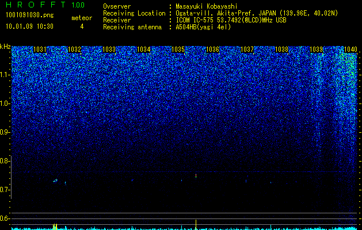The width and height of the screenshot is (362, 230).
Task: Click the 1031 time marker
Action: [40, 49]
